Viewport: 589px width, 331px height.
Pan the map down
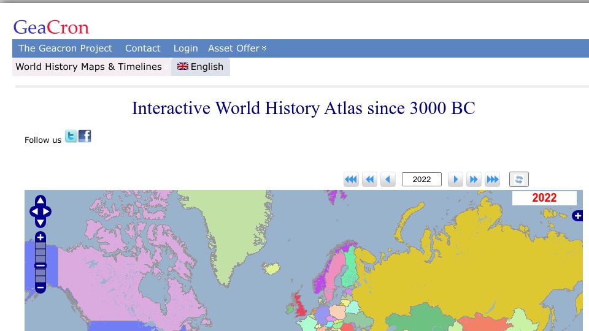click(40, 223)
